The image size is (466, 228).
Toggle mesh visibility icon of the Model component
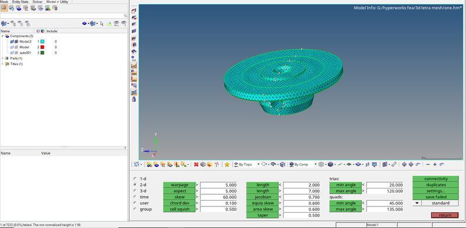tap(16, 47)
